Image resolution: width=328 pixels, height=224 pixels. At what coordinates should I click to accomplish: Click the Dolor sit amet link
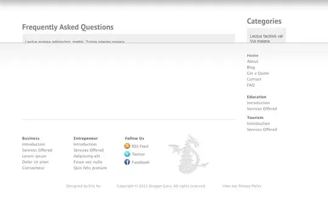[35, 162]
